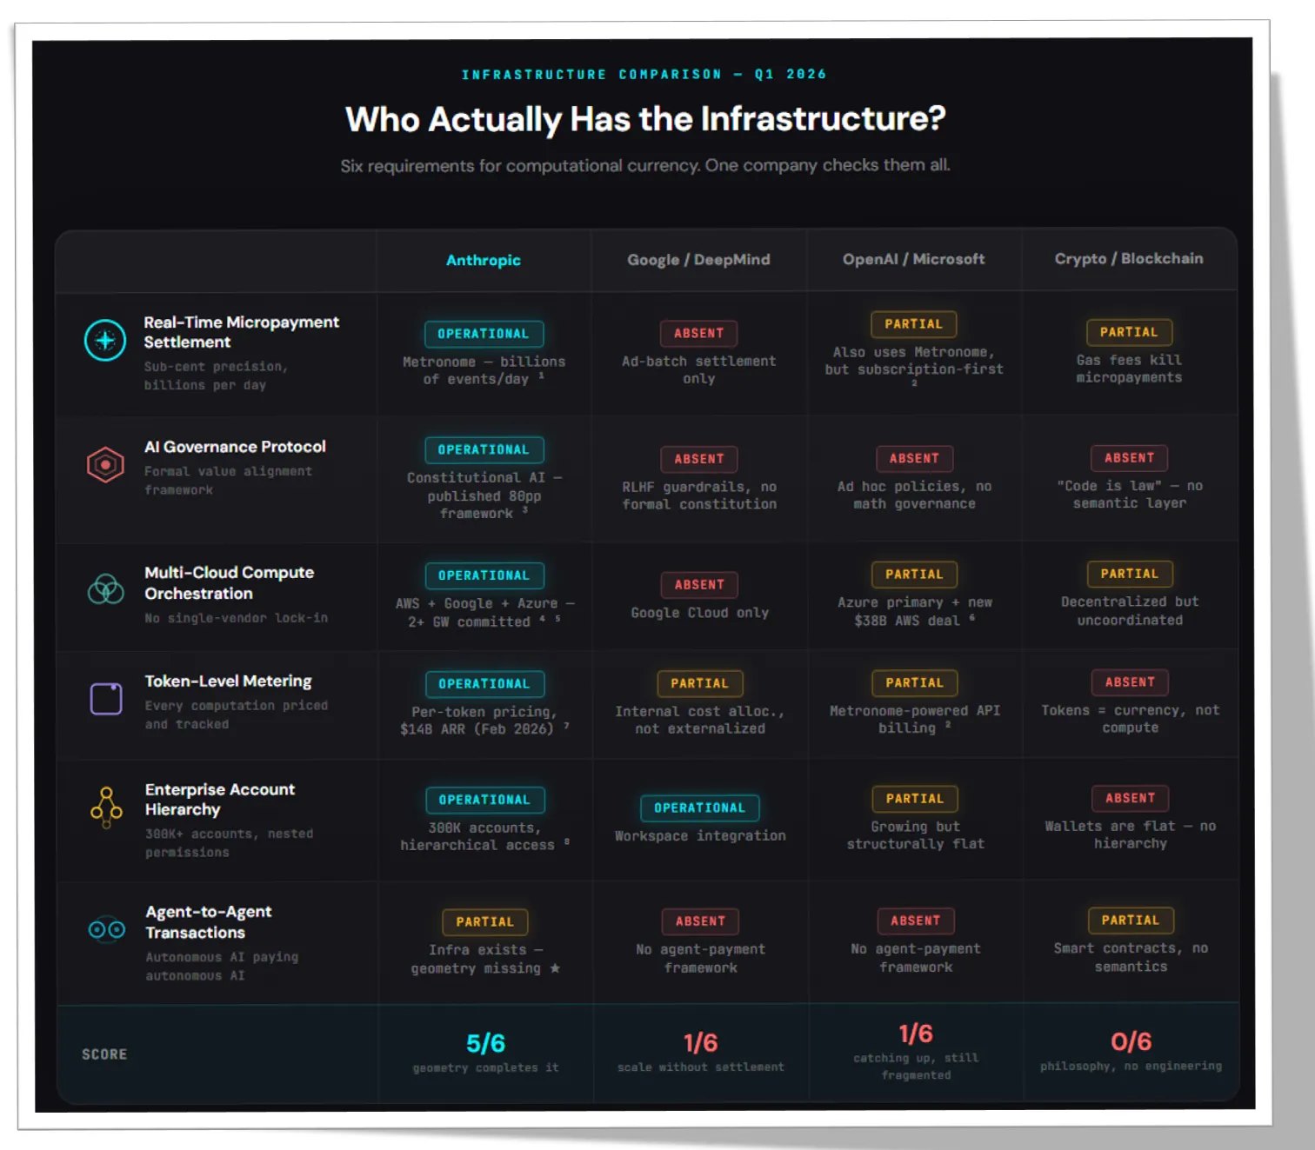Viewport: 1315px width, 1150px height.
Task: Click the "Metronome — billions of events/day" note
Action: click(x=484, y=370)
